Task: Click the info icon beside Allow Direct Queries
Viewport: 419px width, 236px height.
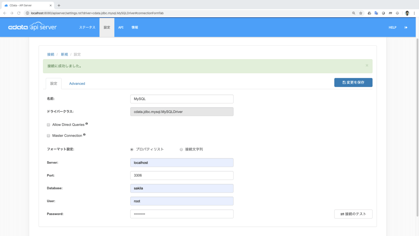Action: (87, 124)
